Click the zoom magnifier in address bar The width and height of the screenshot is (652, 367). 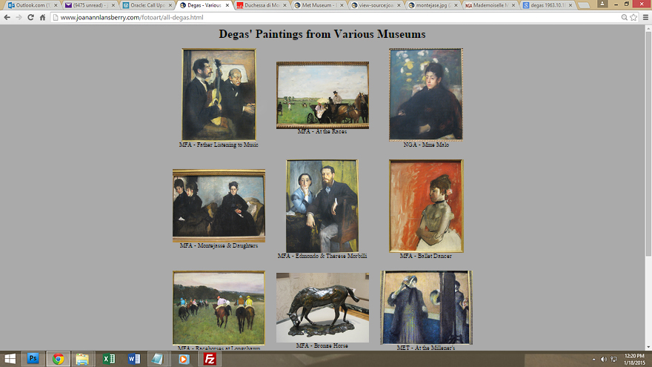624,18
